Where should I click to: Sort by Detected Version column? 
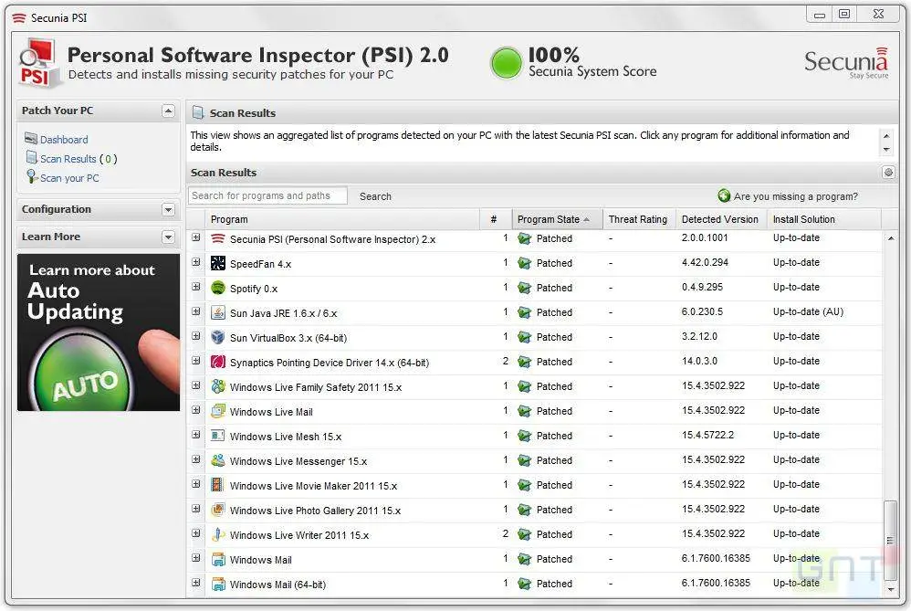(x=721, y=219)
